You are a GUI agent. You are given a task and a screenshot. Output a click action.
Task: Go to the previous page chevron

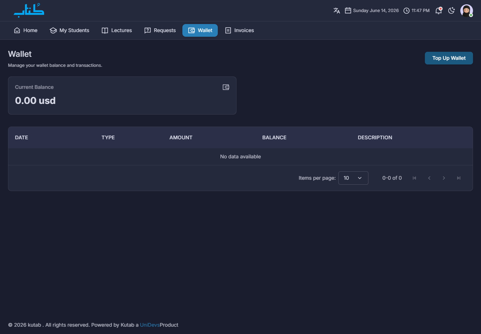point(429,178)
